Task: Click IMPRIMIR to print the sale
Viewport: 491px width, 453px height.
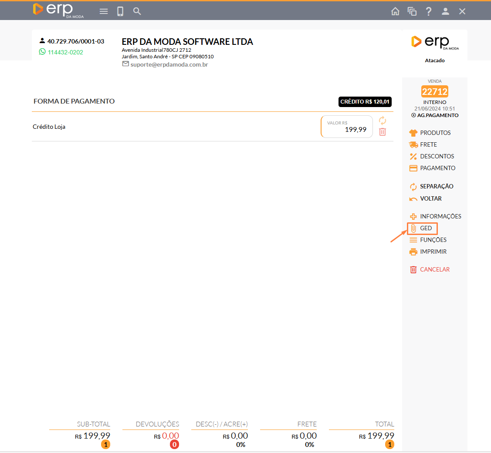Action: [x=433, y=252]
